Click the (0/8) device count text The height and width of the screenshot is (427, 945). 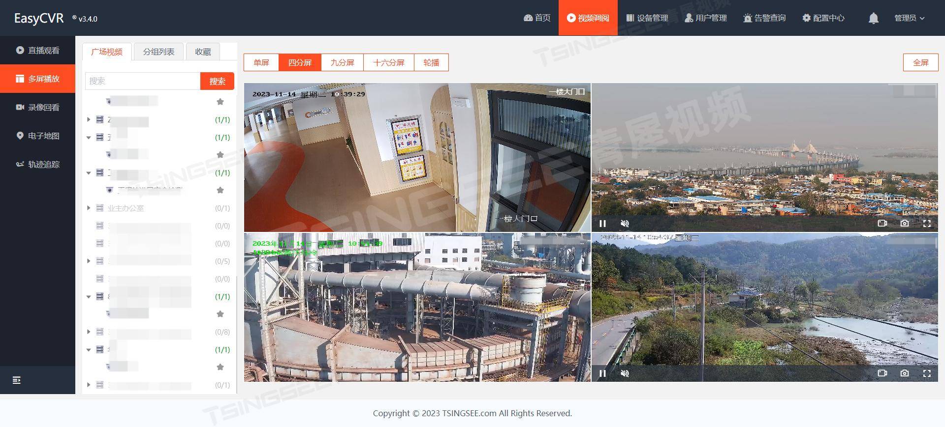pos(222,332)
